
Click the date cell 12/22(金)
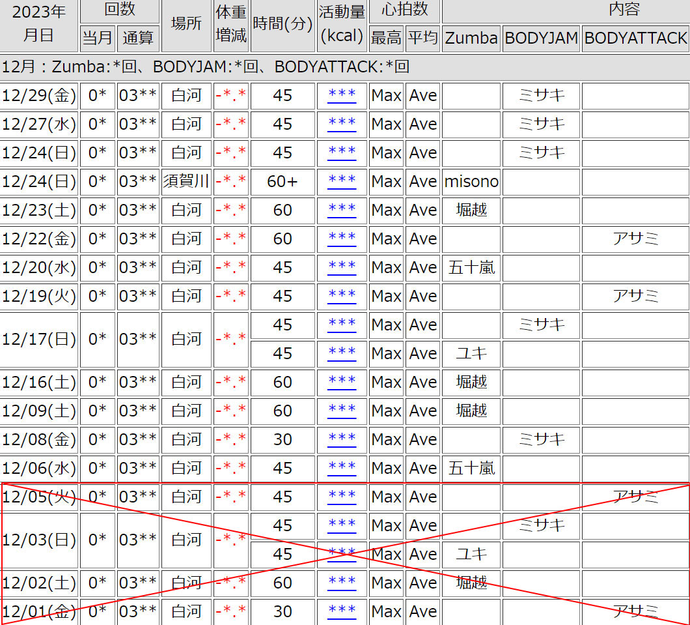[38, 239]
